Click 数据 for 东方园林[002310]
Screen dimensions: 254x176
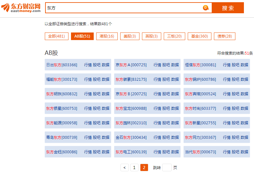click(175, 123)
